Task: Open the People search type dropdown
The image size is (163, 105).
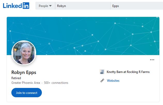Action: click(45, 6)
